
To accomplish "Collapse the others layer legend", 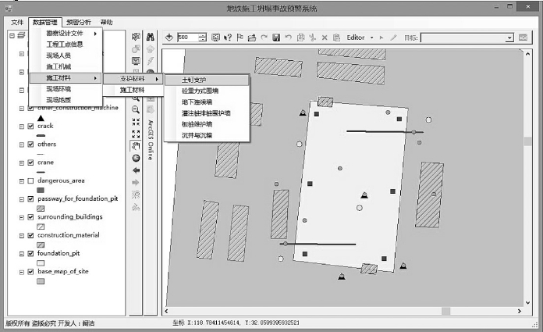I will pos(22,145).
